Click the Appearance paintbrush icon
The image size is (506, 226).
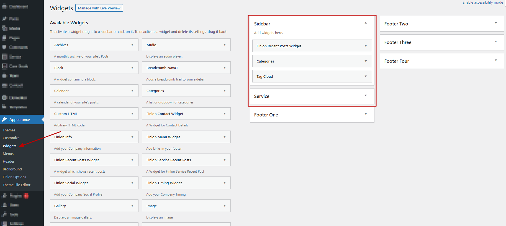tap(4, 120)
